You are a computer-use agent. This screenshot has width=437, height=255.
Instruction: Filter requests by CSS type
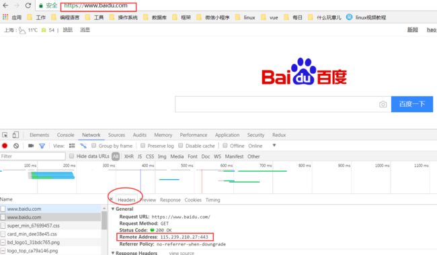tap(150, 156)
